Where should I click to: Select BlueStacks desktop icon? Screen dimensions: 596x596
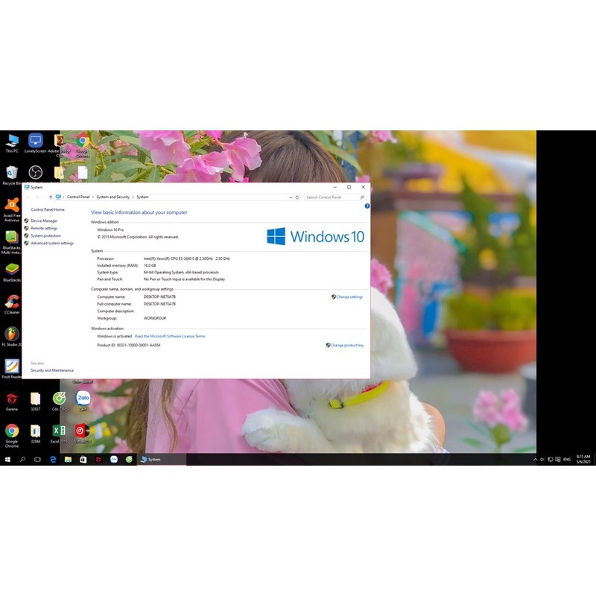click(x=12, y=272)
